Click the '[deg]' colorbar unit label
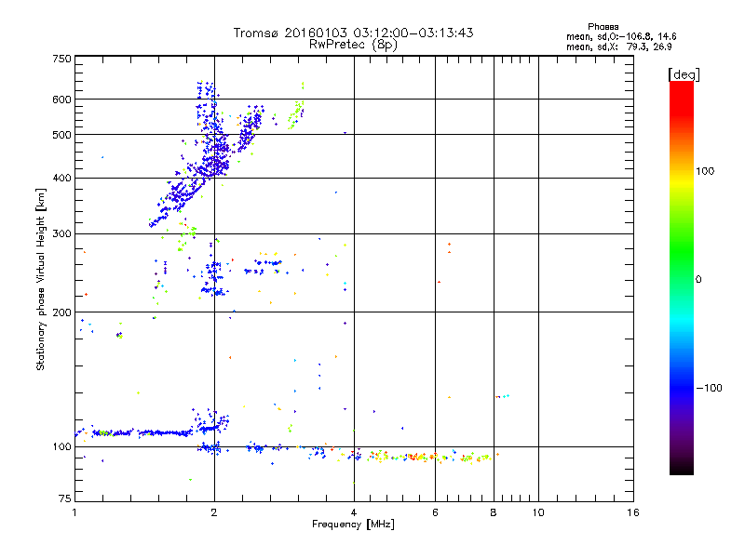745x558 pixels. click(x=684, y=74)
